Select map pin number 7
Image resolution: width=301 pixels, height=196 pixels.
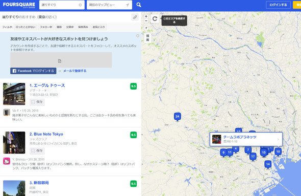[x=248, y=150]
